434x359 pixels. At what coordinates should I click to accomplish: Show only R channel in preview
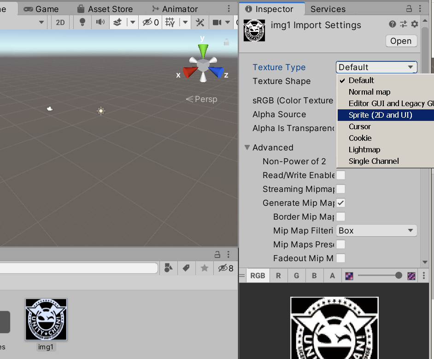pyautogui.click(x=278, y=275)
